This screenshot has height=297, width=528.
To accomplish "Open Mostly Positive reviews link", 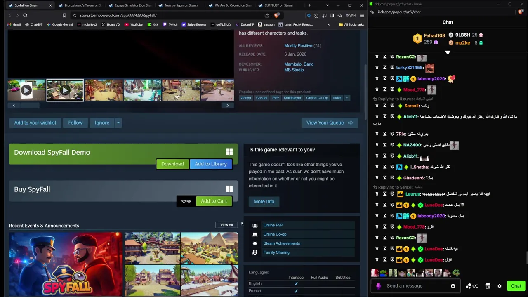I will 298,45.
